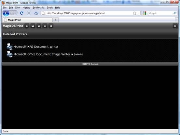Open the user icon in MagicDBPrint toolbar
The width and height of the screenshot is (180, 135).
pos(45,26)
